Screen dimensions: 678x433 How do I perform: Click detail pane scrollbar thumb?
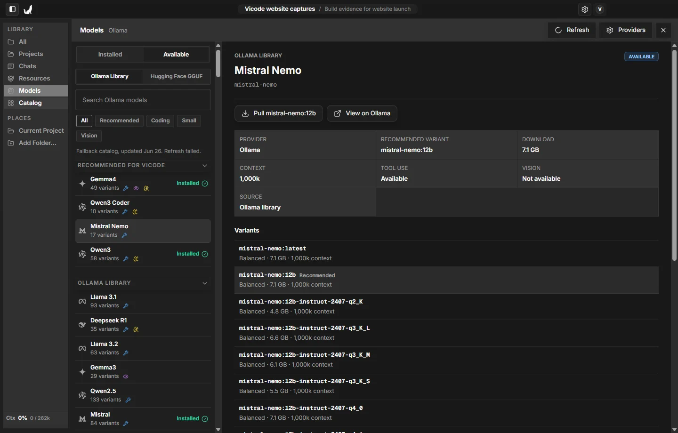click(x=674, y=155)
